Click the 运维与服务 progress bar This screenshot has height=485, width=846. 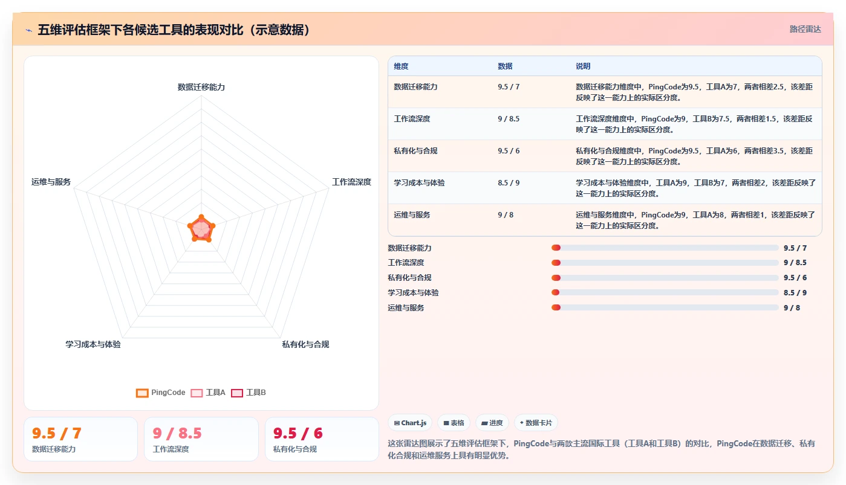pyautogui.click(x=665, y=307)
